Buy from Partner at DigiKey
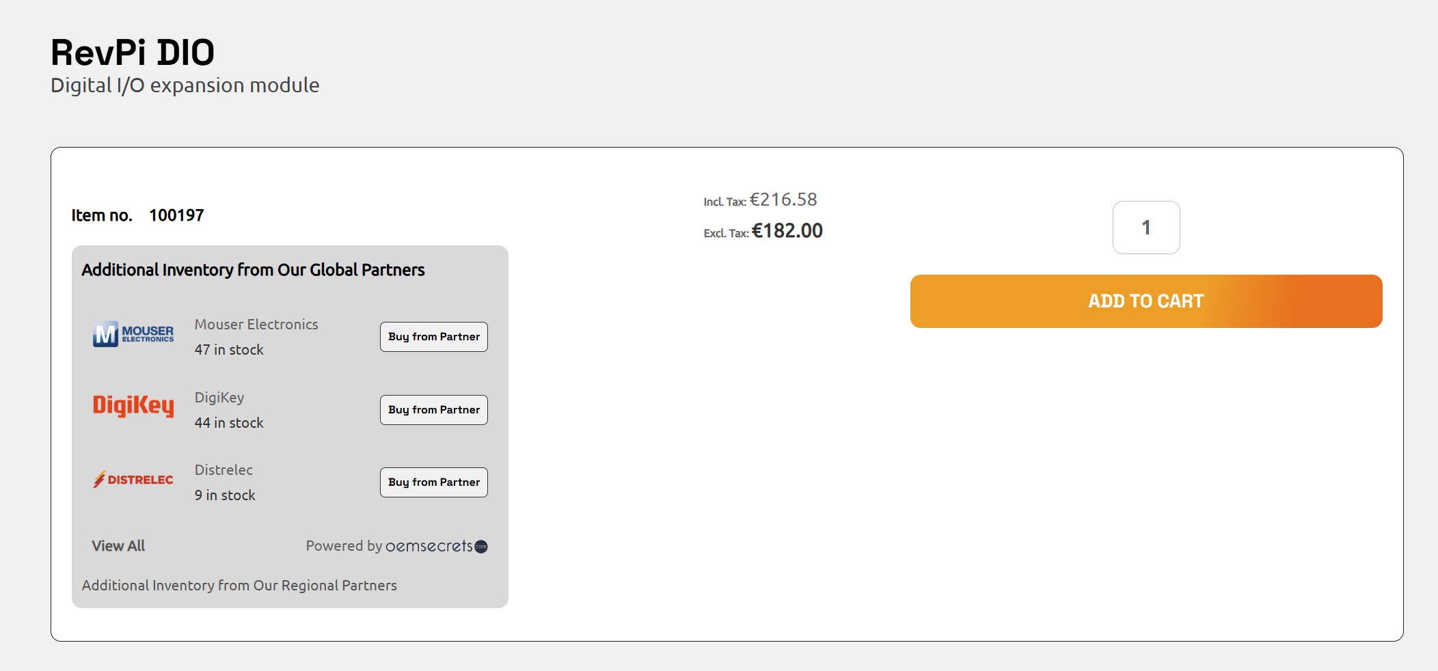 coord(433,409)
